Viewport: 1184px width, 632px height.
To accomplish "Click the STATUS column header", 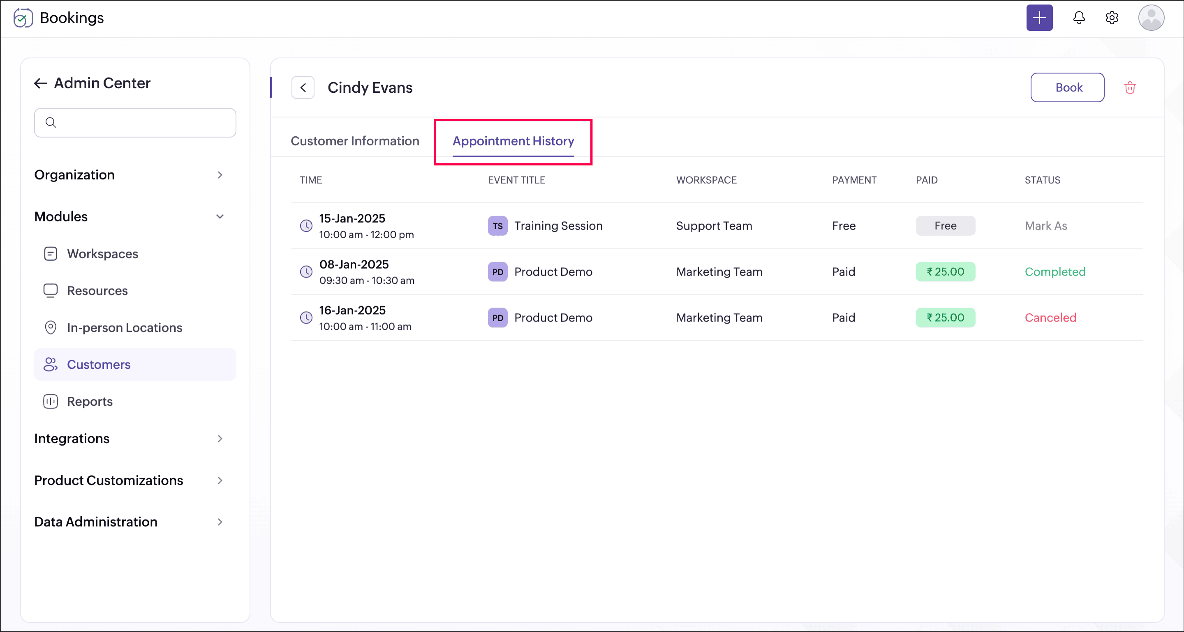I will click(1042, 180).
